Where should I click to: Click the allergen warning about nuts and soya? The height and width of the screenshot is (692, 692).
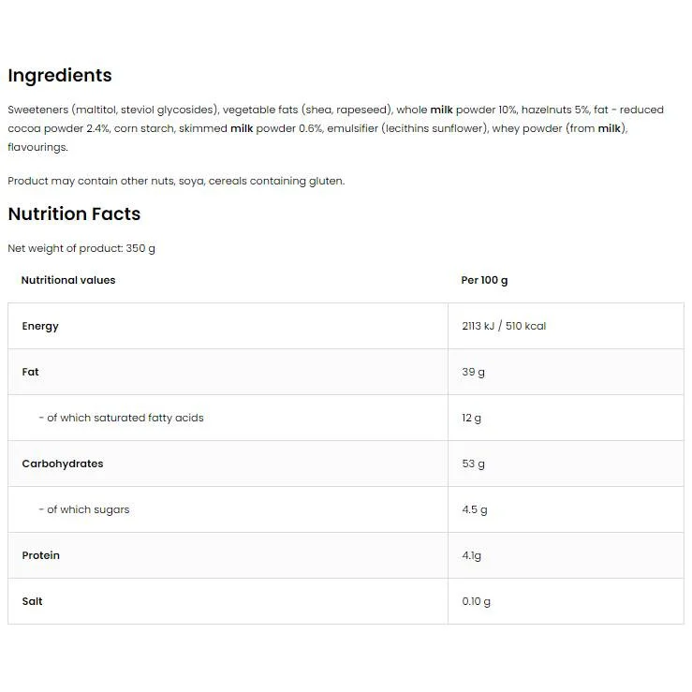176,181
